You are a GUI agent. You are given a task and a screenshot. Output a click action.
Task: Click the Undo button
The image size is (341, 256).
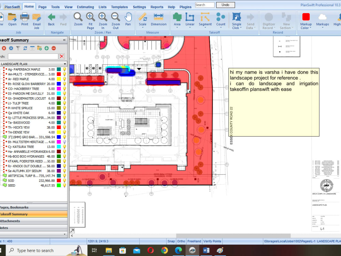[225, 5]
